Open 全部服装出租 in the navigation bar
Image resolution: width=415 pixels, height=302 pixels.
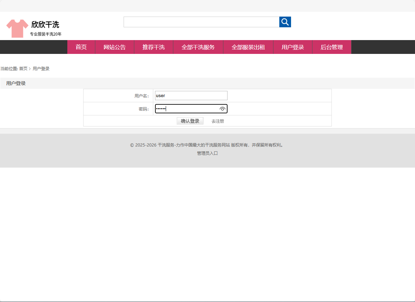[248, 47]
